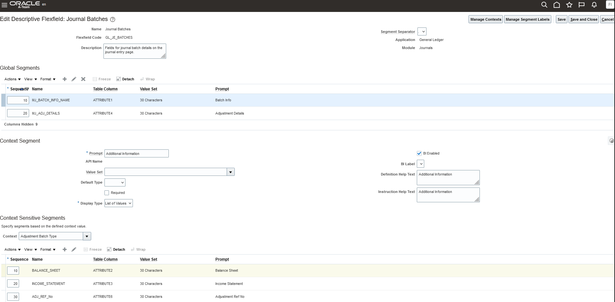
Task: Go to Home via house icon
Action: click(556, 5)
